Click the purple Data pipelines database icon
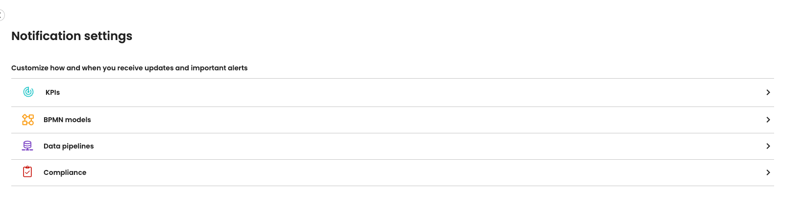This screenshot has height=213, width=803. pos(27,146)
